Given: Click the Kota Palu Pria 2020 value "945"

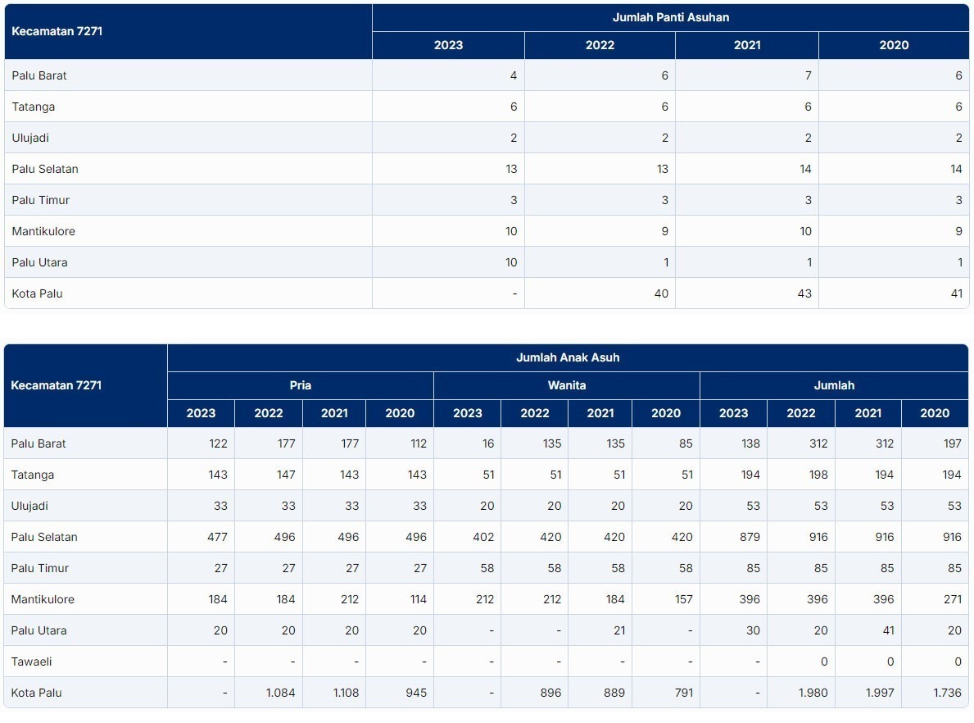Looking at the screenshot, I should point(416,693).
